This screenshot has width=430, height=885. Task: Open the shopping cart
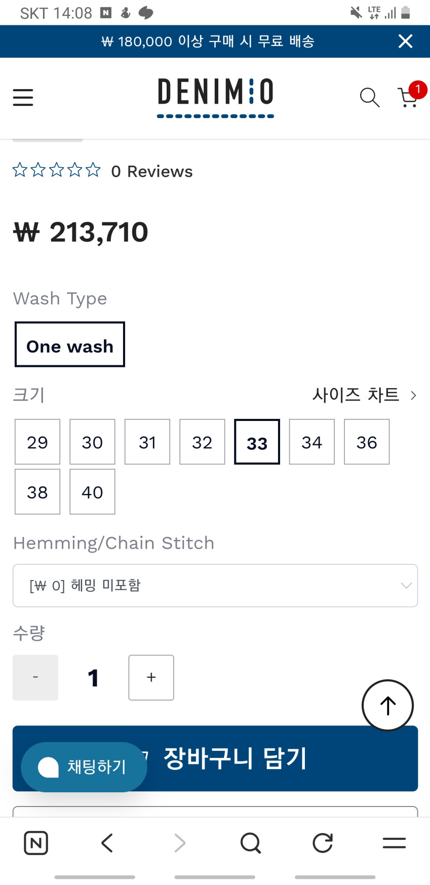pos(408,97)
